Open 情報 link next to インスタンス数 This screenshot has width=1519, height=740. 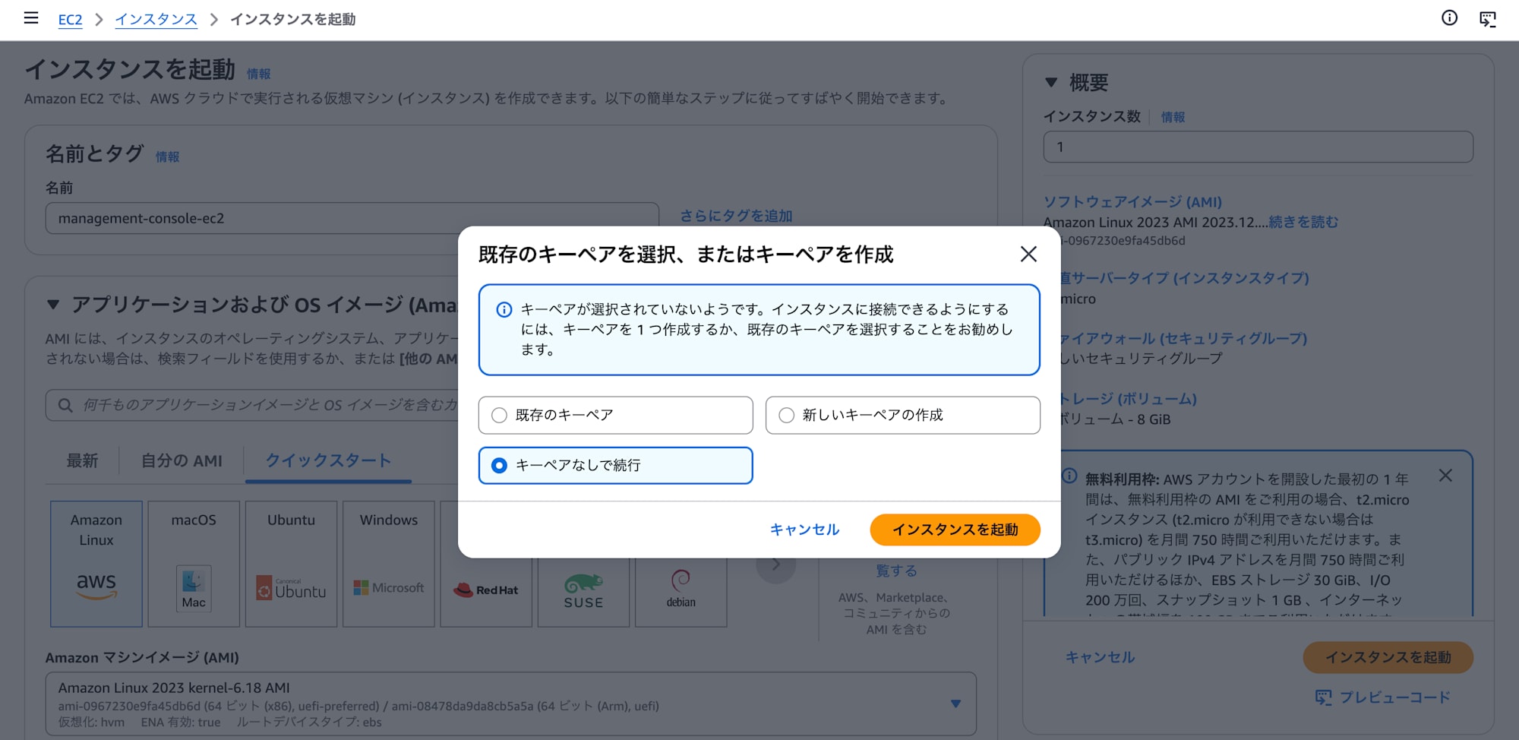1173,117
